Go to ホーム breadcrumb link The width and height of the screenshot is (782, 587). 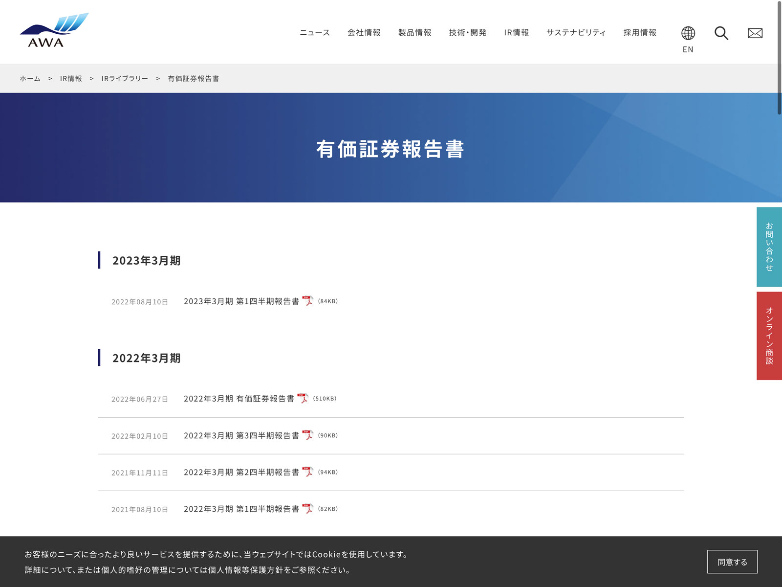pos(30,78)
